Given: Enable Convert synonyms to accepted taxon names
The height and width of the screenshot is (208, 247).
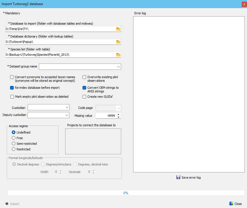Looking at the screenshot, I should 12,77.
